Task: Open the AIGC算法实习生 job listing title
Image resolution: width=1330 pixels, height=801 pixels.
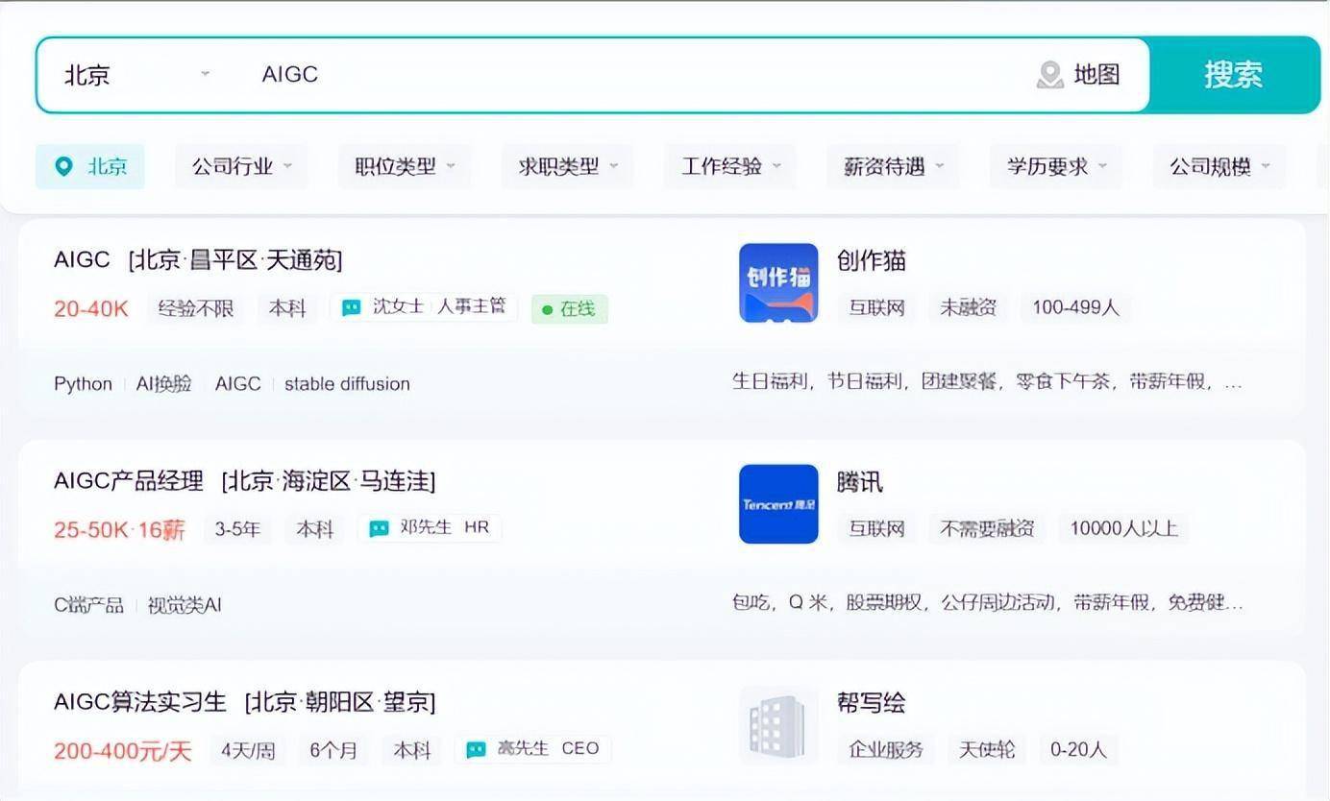Action: coord(140,702)
